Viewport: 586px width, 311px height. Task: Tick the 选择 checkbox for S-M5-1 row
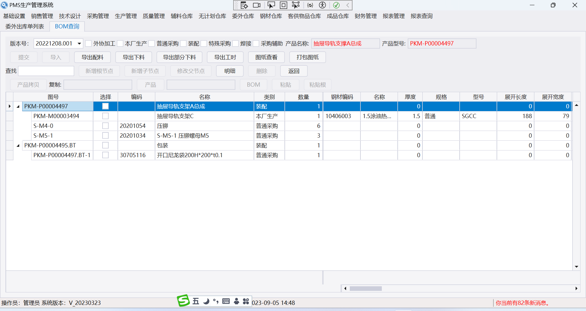click(105, 136)
